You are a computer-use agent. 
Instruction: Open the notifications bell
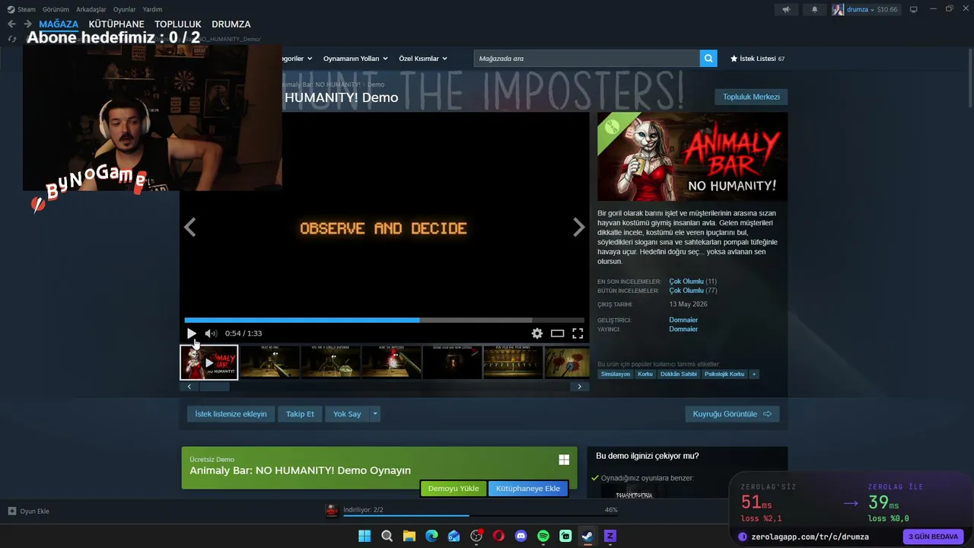(x=814, y=9)
